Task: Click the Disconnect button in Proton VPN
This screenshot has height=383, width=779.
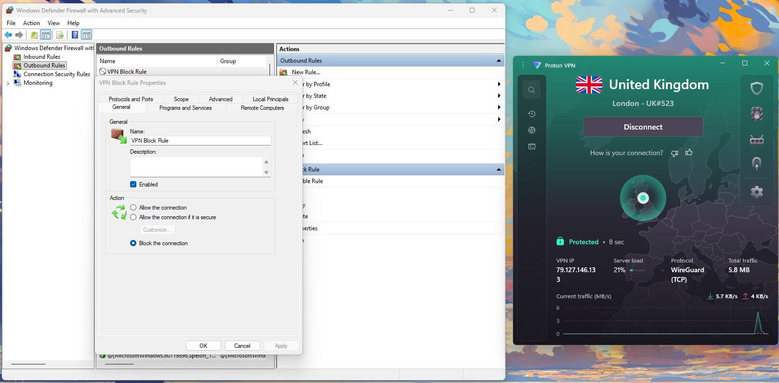Action: [x=643, y=127]
